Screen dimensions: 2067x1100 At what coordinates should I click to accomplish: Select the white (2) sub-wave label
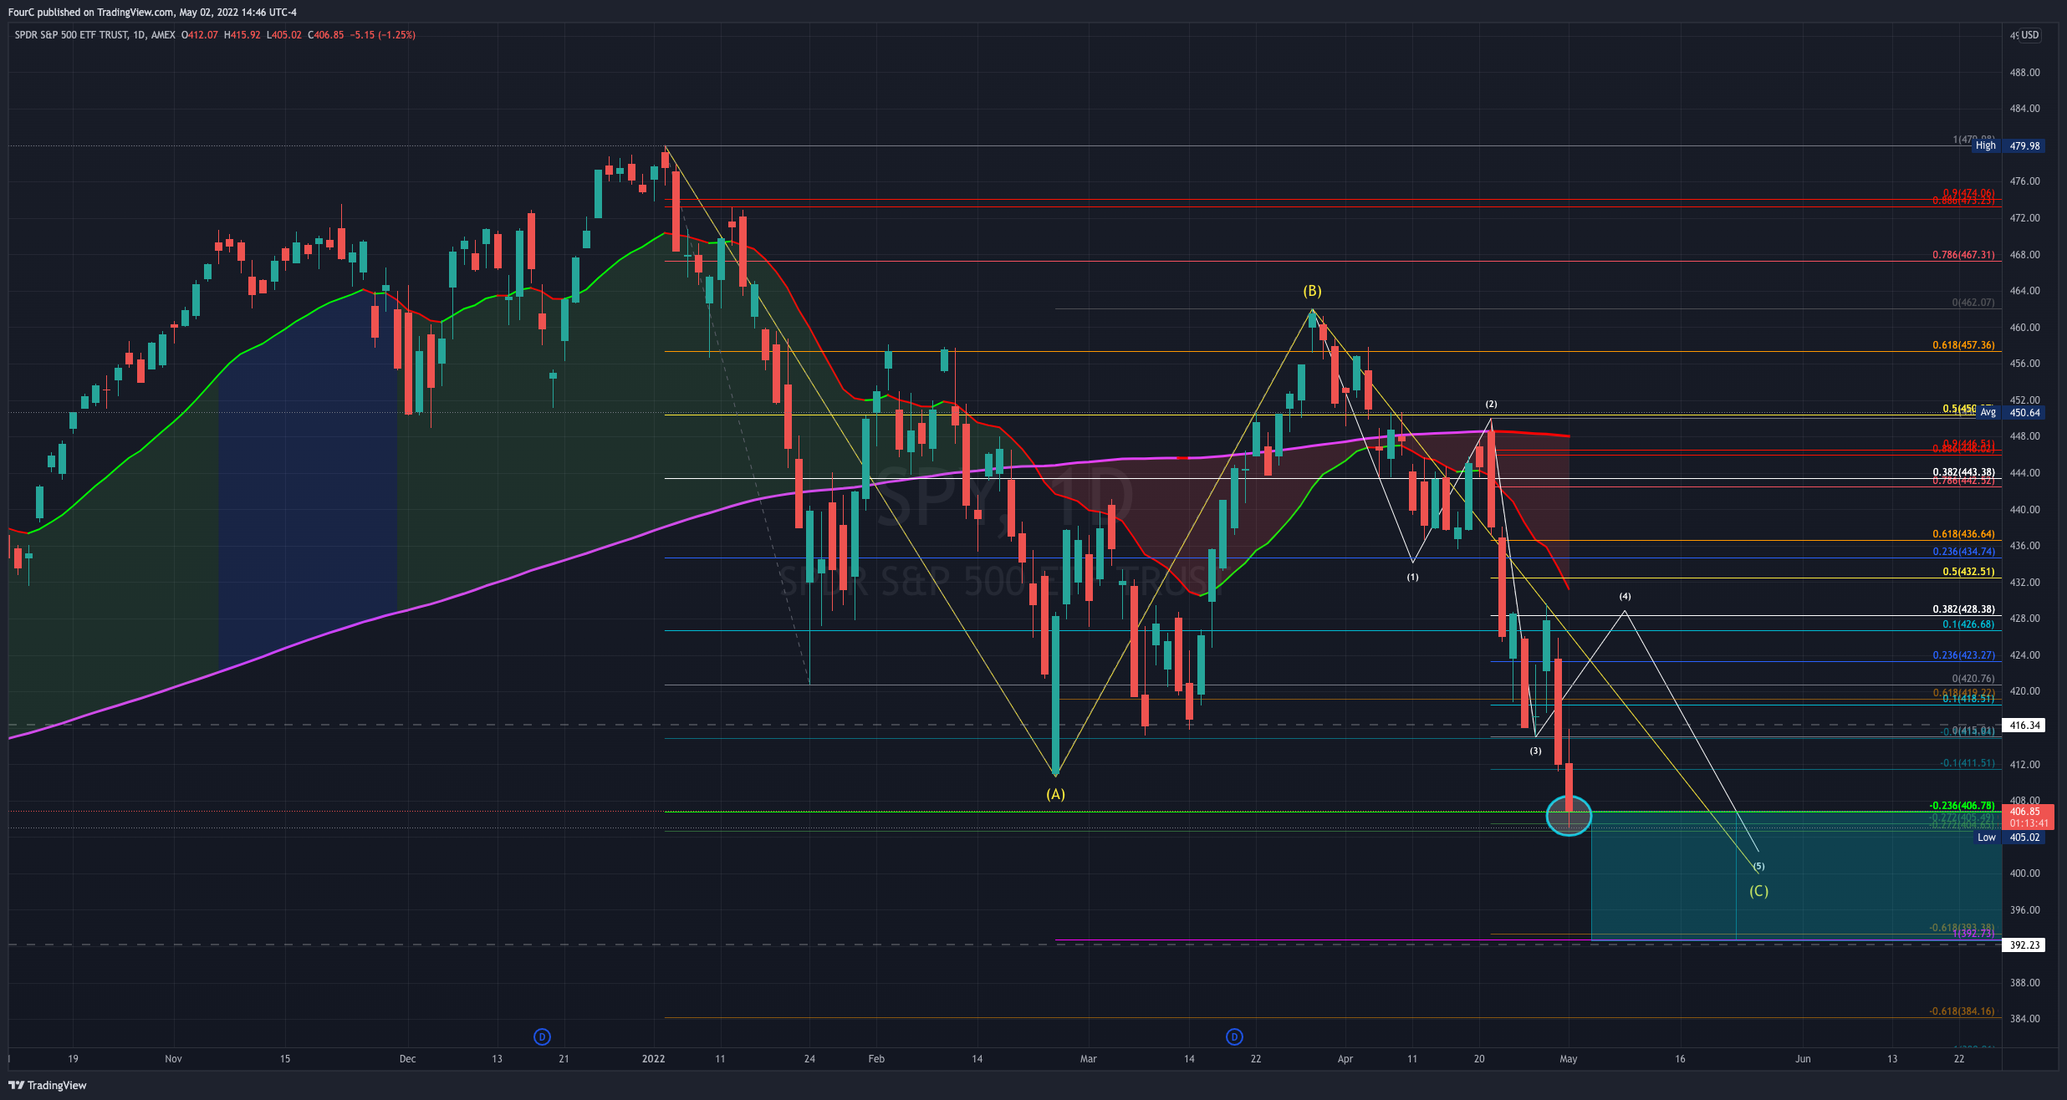[x=1491, y=404]
